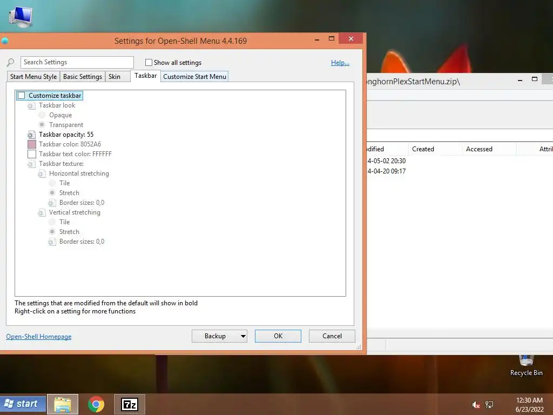Image resolution: width=553 pixels, height=415 pixels.
Task: Switch to 7-Zip in the taskbar
Action: point(130,404)
